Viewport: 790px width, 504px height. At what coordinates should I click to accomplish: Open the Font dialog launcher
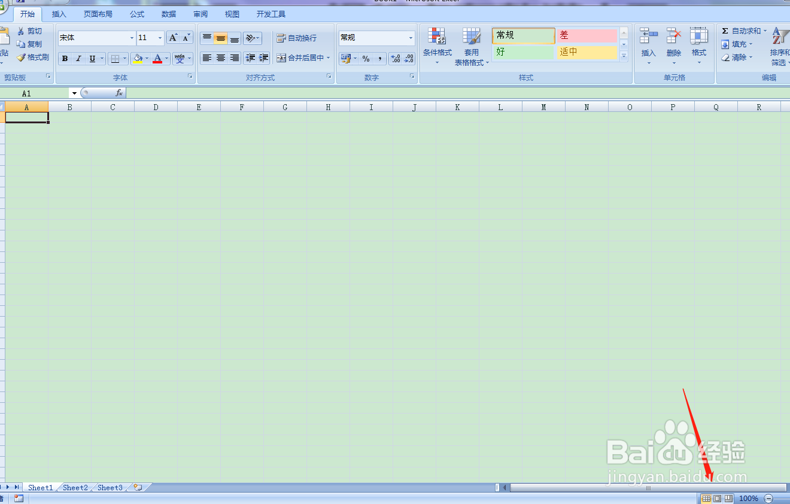190,77
